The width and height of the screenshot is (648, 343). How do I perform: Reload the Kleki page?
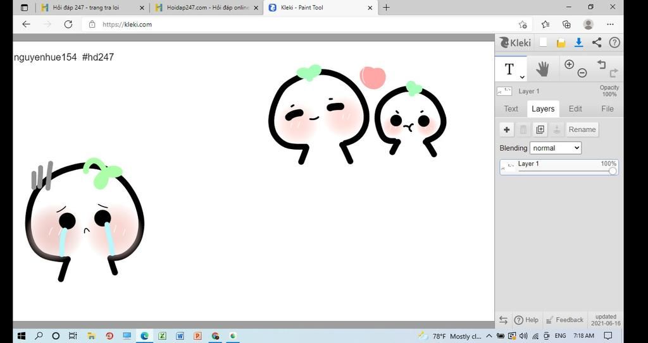click(68, 25)
